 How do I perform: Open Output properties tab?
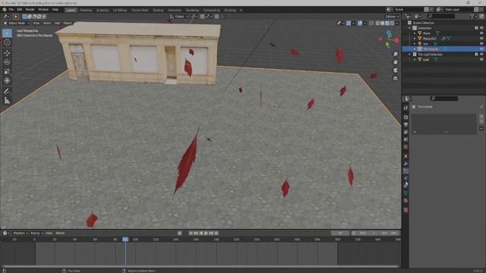click(406, 124)
